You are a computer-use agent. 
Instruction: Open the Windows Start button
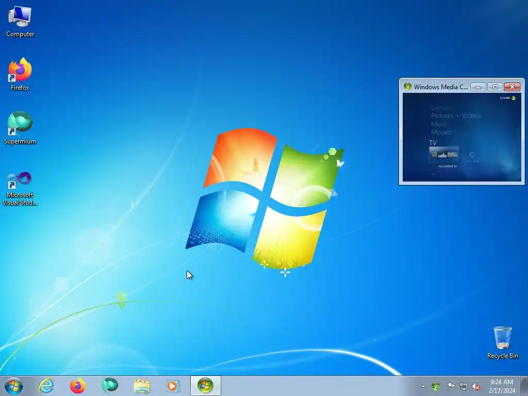pos(14,386)
